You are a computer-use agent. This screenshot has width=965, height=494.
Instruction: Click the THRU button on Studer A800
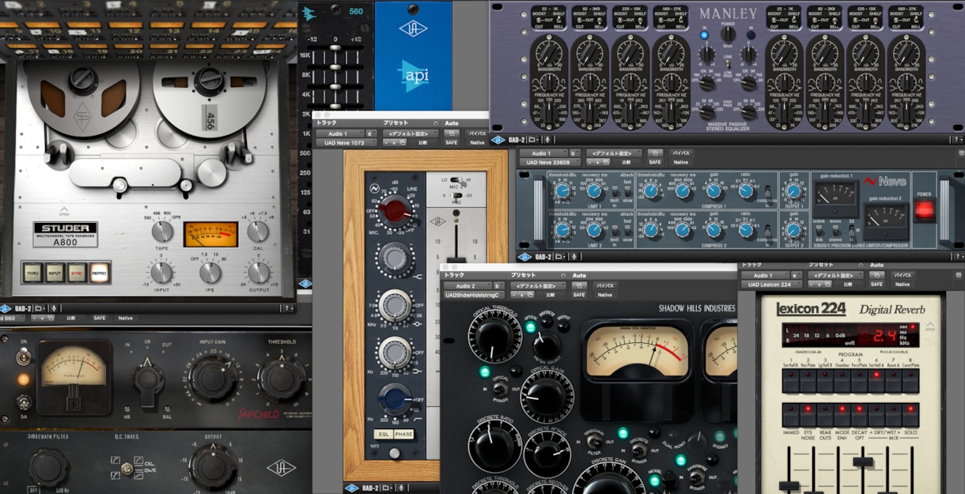point(32,273)
